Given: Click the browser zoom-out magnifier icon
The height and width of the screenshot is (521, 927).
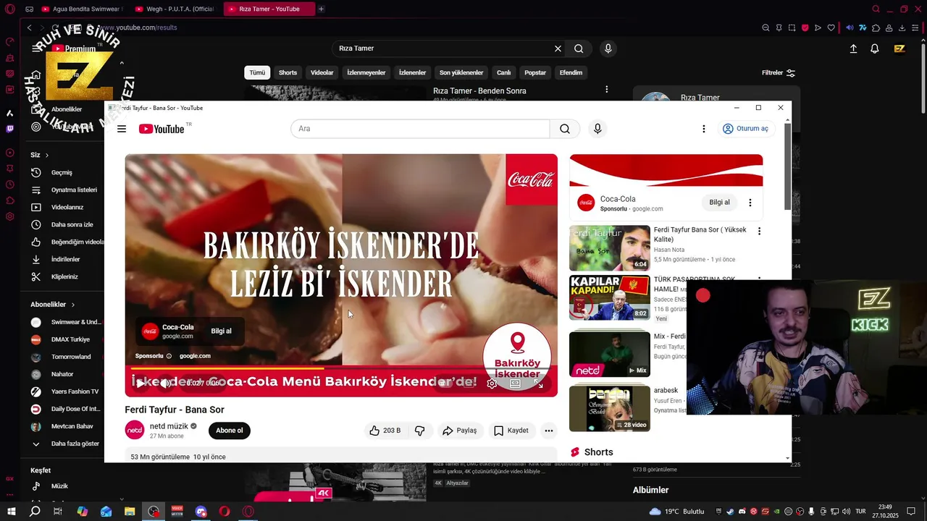Looking at the screenshot, I should [765, 27].
